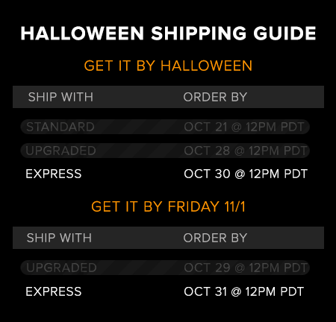Choose Express shipping for Friday delivery
This screenshot has height=322, width=336.
(54, 291)
